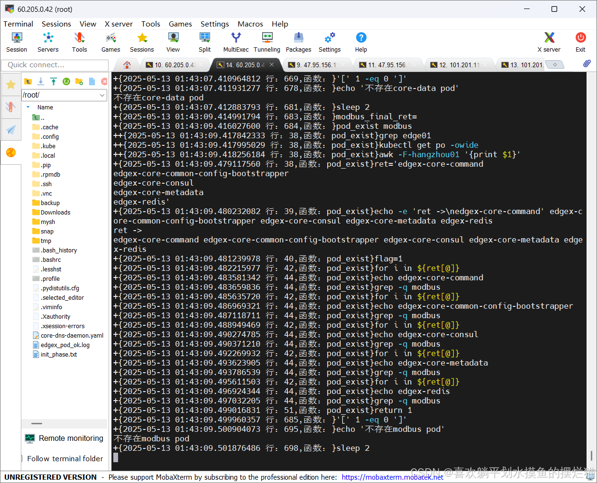Click the upload file icon in SFTP panel
This screenshot has width=597, height=483.
54,81
